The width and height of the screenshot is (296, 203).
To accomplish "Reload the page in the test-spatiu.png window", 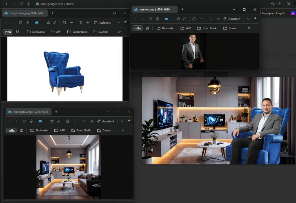I will pyautogui.click(x=24, y=121).
